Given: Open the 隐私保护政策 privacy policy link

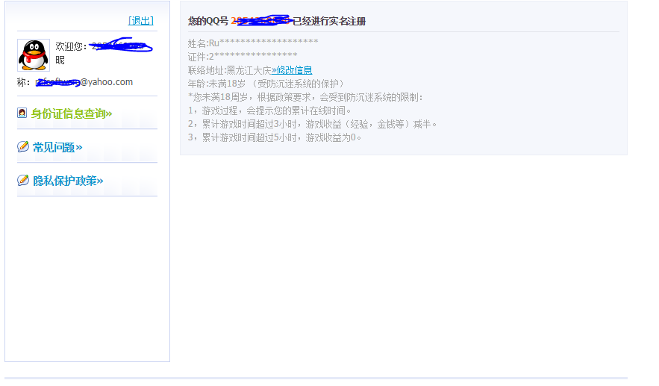Looking at the screenshot, I should pyautogui.click(x=68, y=181).
